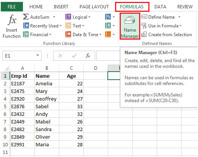Select column C header
The height and width of the screenshot is (157, 198).
pos(71,68)
